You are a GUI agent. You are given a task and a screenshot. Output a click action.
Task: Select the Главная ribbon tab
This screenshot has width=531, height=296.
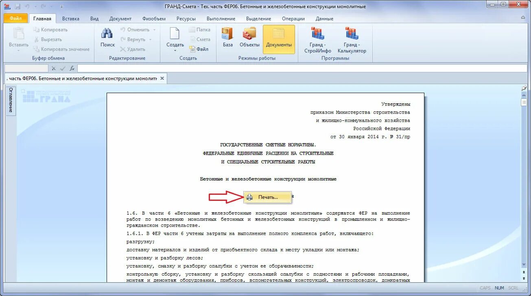42,19
